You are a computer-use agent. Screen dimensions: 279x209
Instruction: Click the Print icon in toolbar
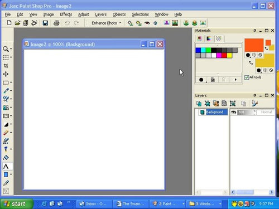56,23
